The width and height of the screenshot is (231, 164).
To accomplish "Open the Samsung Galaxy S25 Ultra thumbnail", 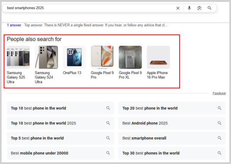I will 18,57.
